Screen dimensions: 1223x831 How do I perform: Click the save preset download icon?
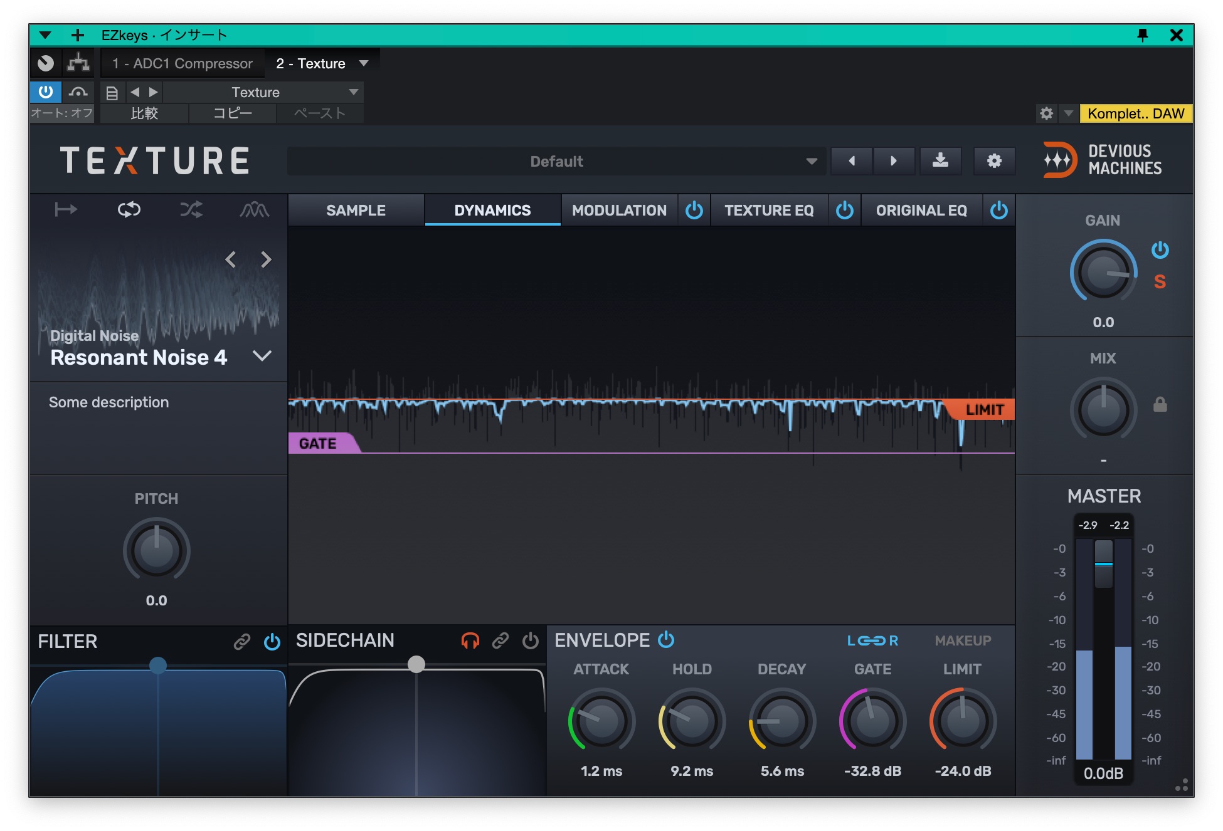pyautogui.click(x=940, y=161)
